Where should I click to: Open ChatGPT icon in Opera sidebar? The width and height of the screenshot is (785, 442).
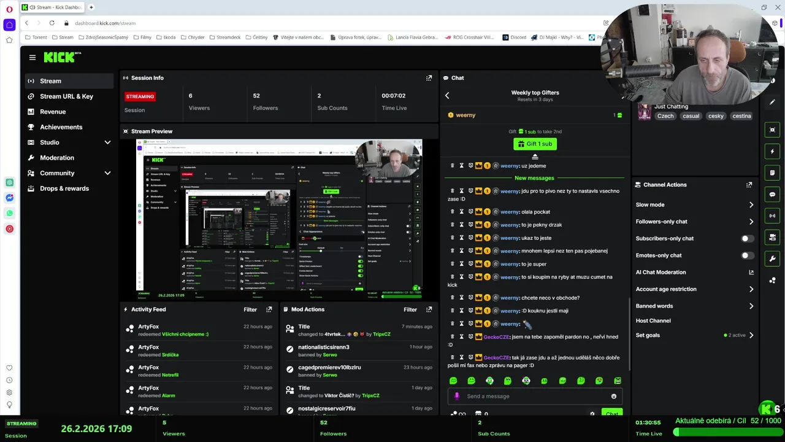point(9,182)
